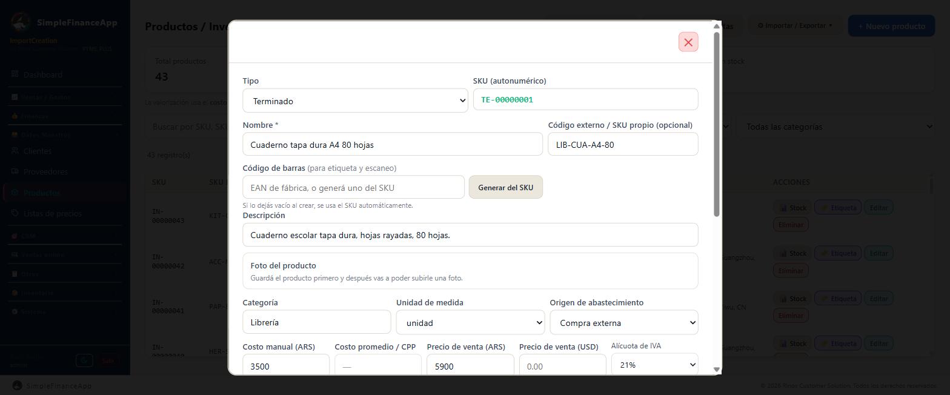The image size is (950, 395).
Task: Click the Clientes icon in the sidebar
Action: coord(15,151)
